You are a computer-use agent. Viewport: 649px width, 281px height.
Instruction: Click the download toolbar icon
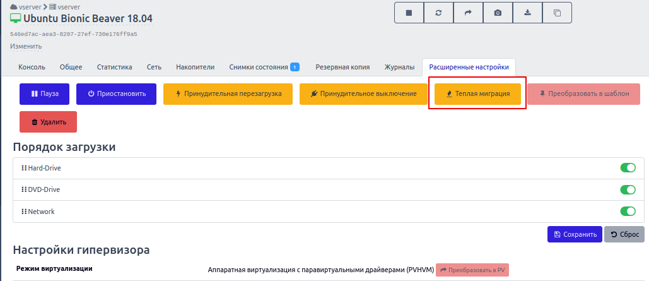527,13
